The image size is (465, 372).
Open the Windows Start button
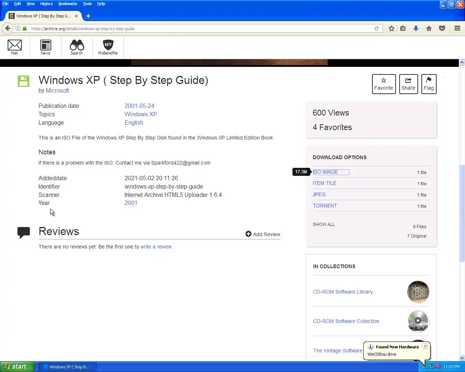pyautogui.click(x=17, y=367)
